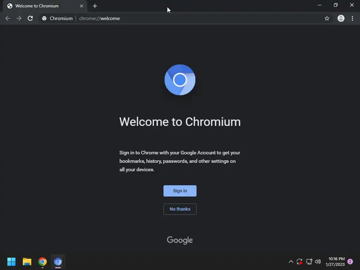
Task: Reload the welcome page
Action: (x=30, y=18)
